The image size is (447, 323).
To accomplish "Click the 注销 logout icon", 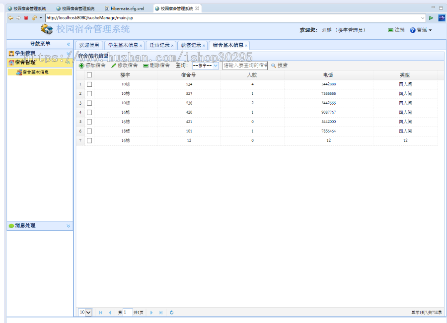I will coord(390,30).
